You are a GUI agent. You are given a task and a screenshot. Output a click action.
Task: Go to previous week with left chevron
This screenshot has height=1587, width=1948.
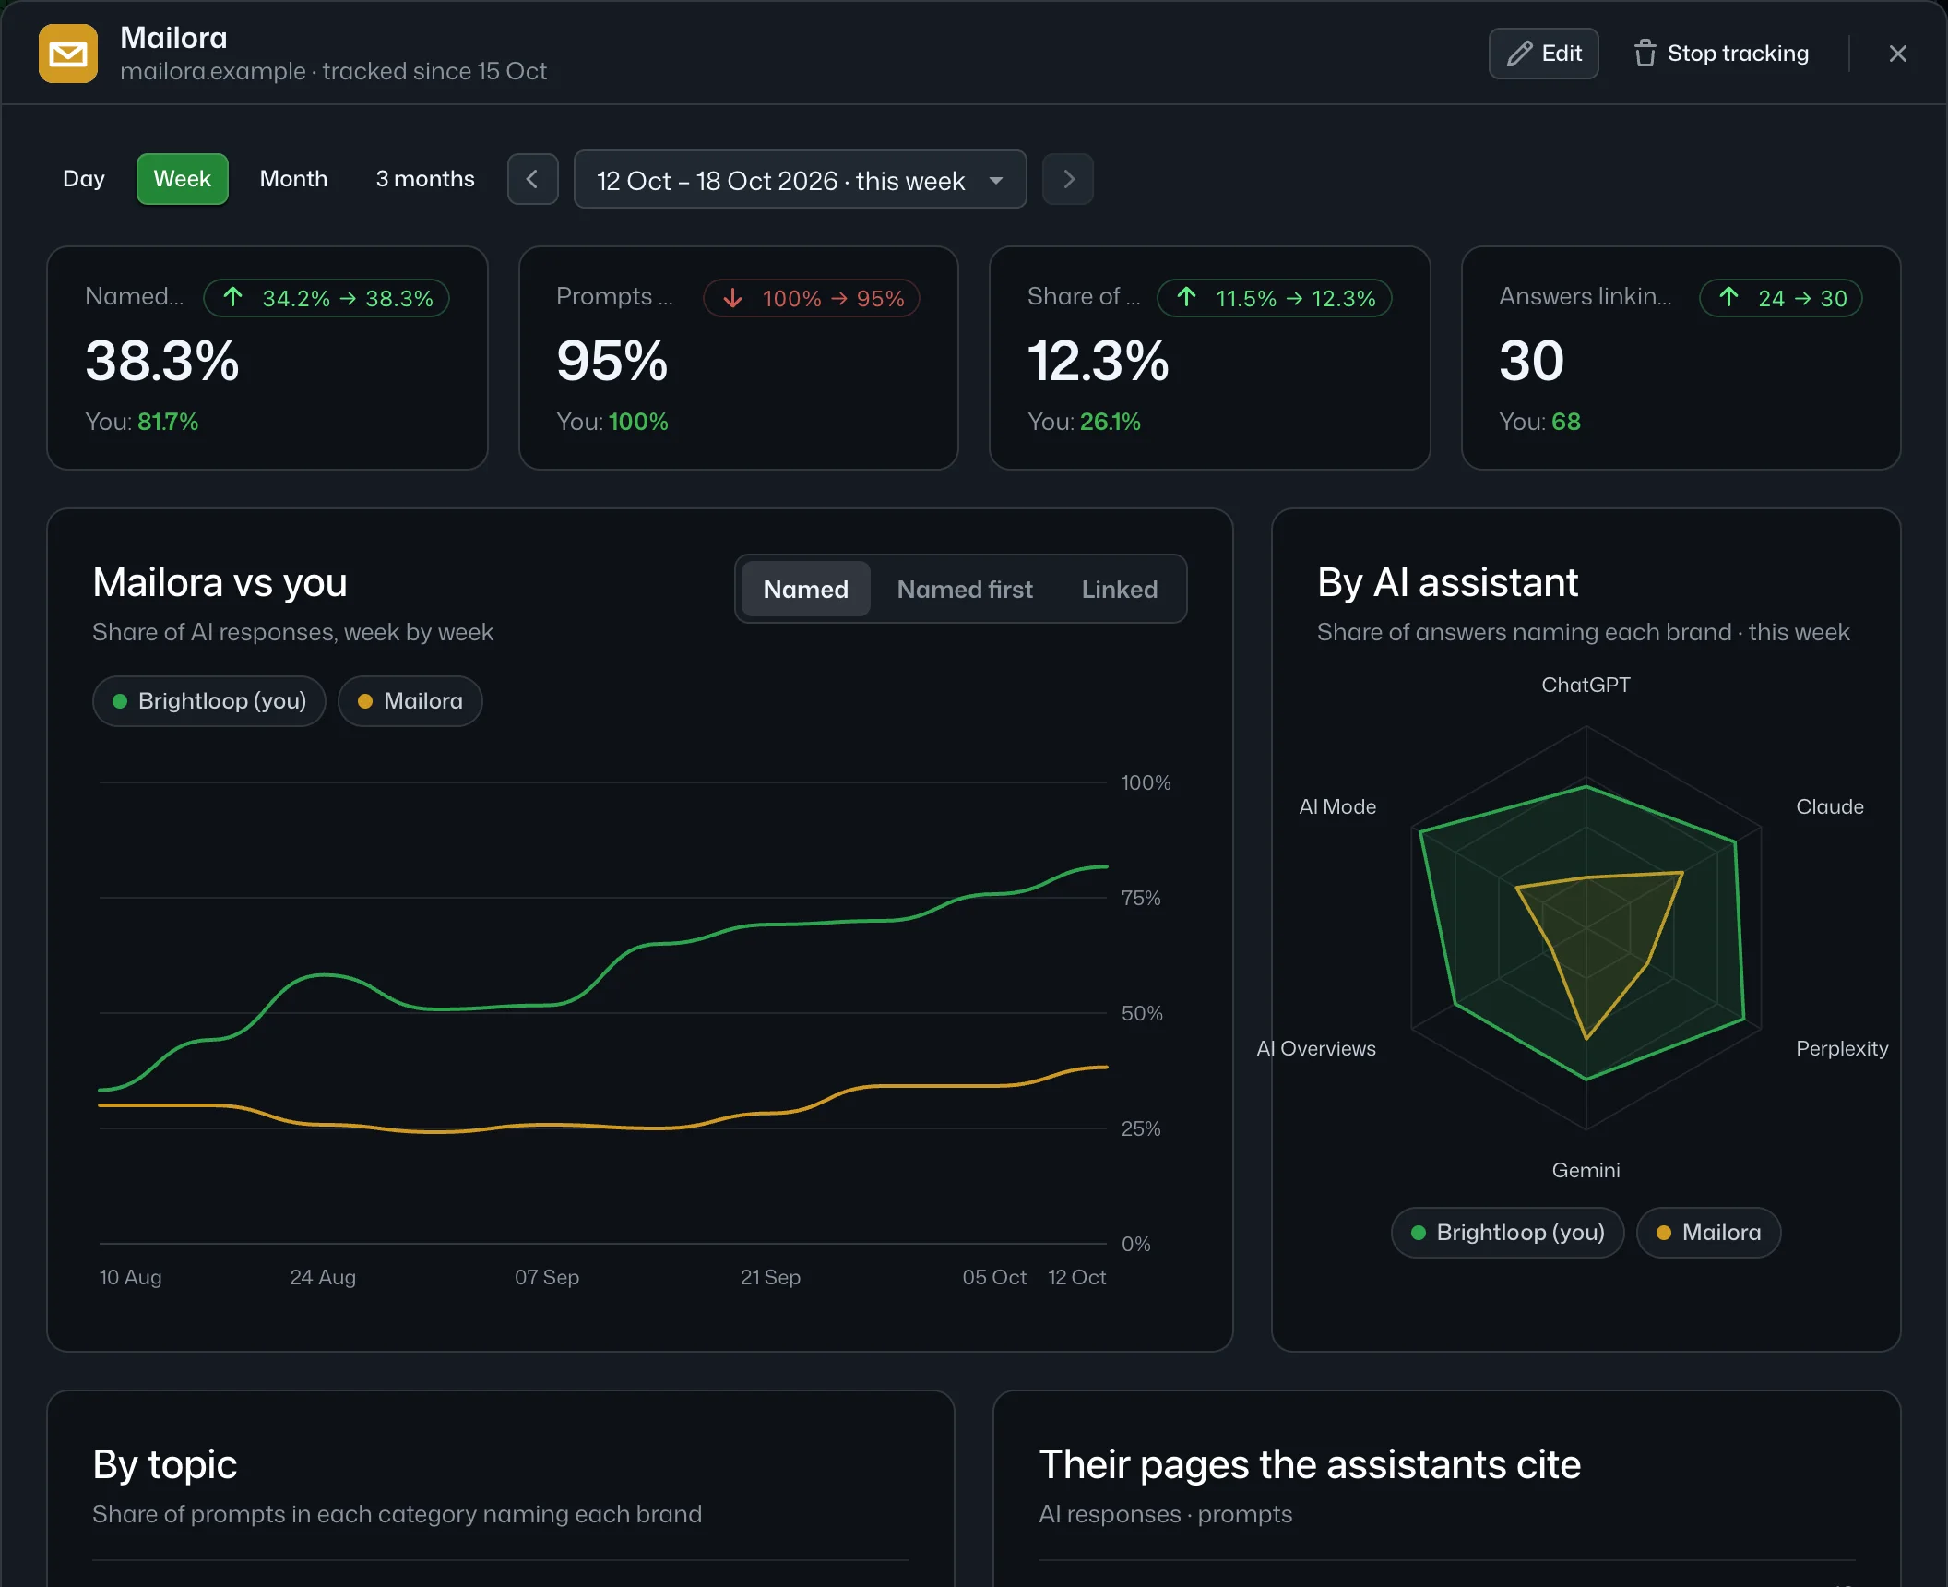tap(532, 179)
